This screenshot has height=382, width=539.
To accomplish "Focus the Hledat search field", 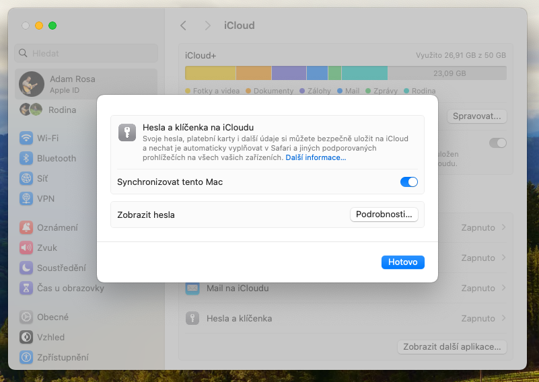I will click(x=86, y=53).
